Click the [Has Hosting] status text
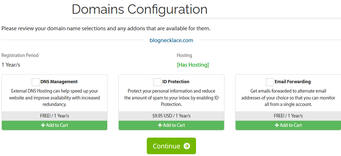341x156 pixels. 193,65
